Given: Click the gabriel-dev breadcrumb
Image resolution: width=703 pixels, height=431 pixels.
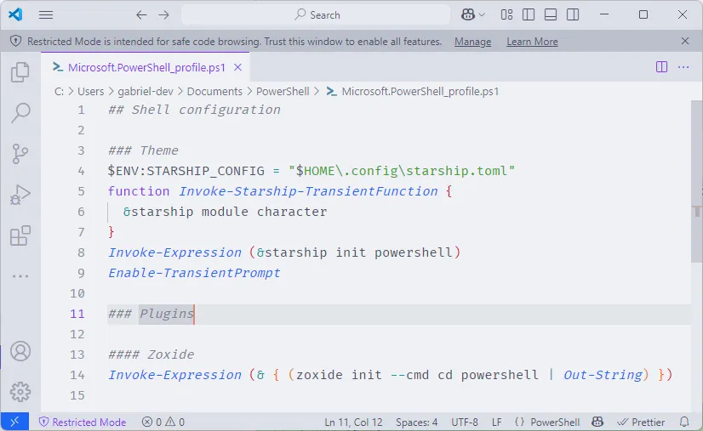Looking at the screenshot, I should click(x=146, y=92).
